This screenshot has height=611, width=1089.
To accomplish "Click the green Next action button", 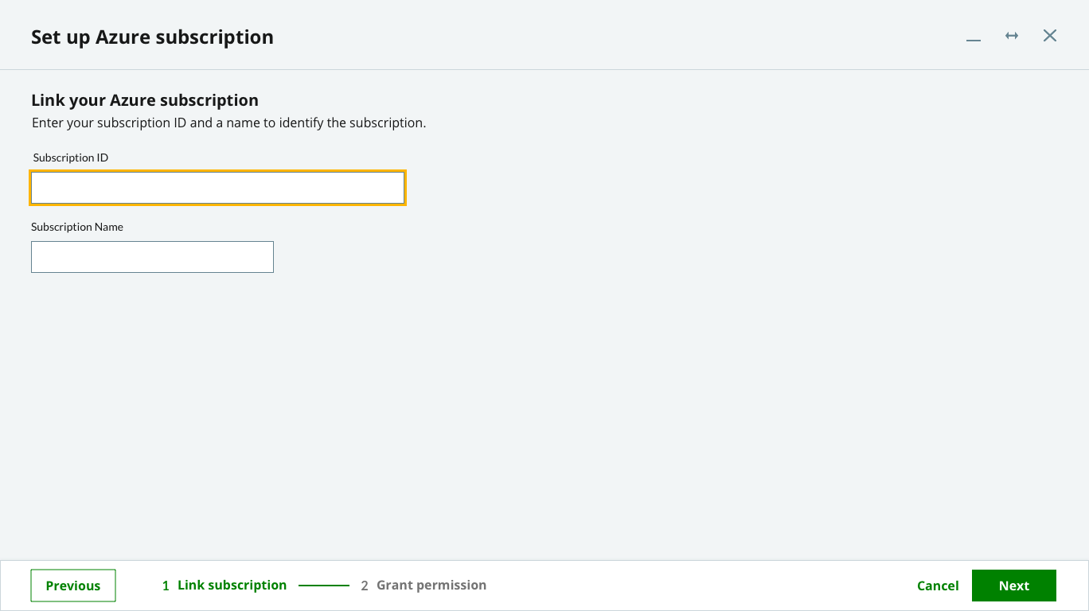I will [1013, 586].
